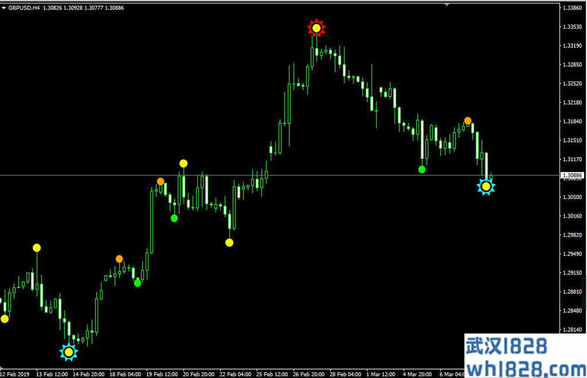The width and height of the screenshot is (587, 378).
Task: Click the GBPUSD,H4 chart title
Action: pyautogui.click(x=24, y=8)
